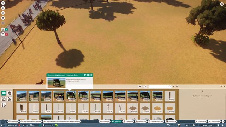Show favorites using the heart filter icon
The width and height of the screenshot is (226, 127).
point(140,86)
